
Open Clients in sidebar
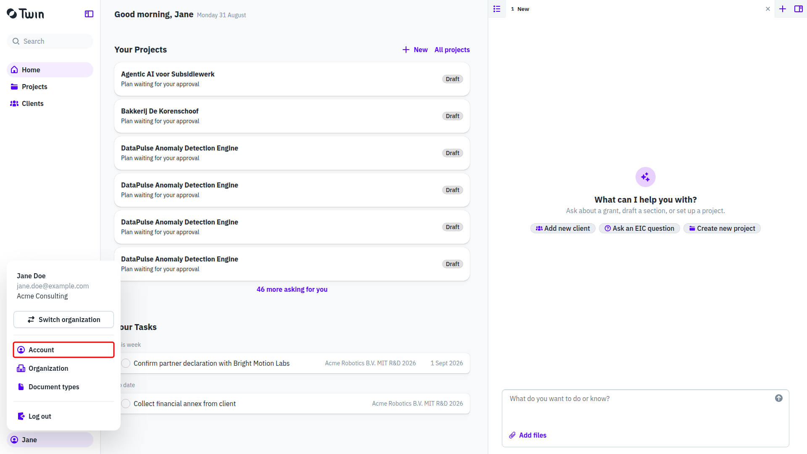(50, 103)
